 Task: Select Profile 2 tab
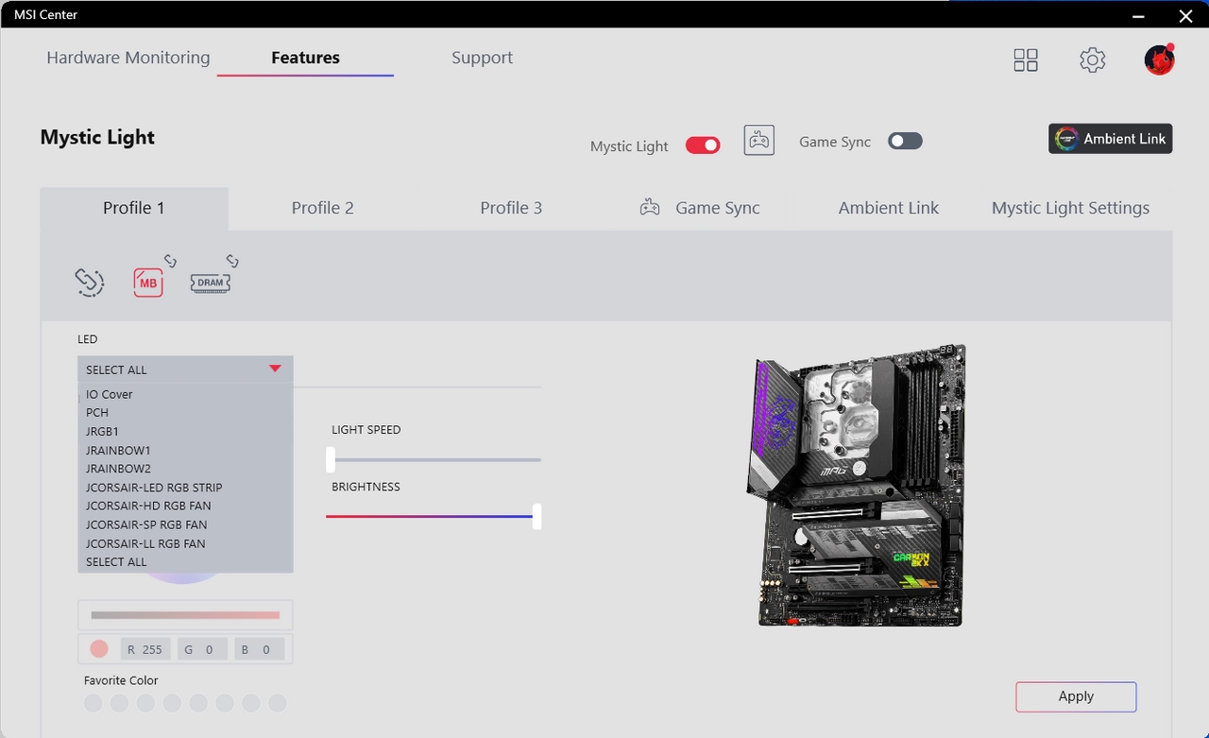point(322,208)
